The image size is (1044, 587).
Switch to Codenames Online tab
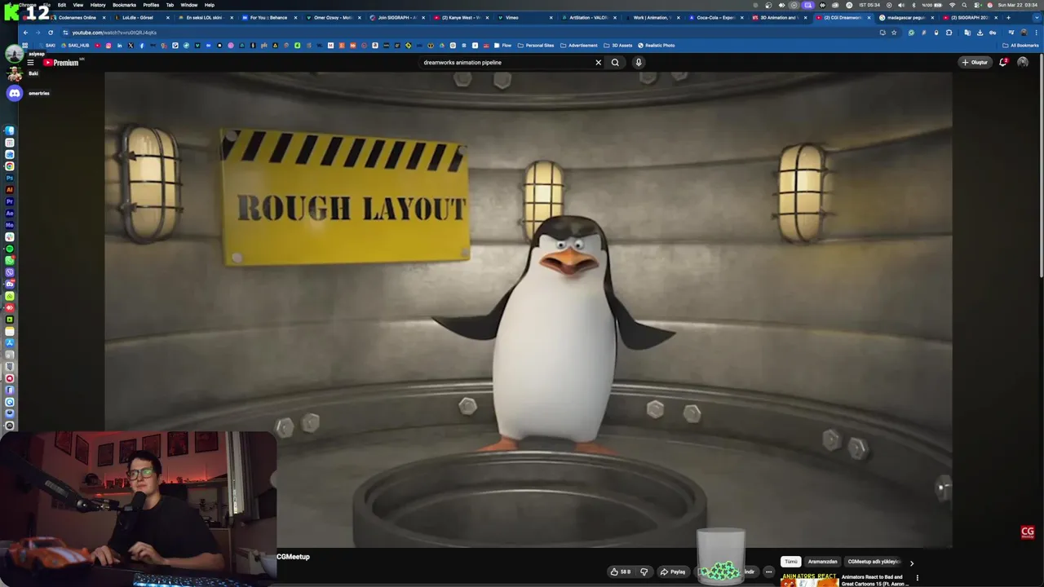(x=77, y=17)
